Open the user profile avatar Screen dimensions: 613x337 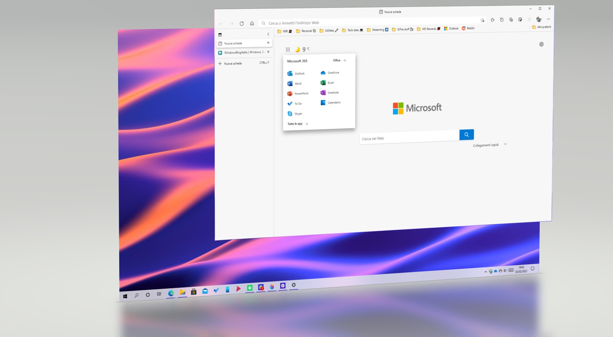(x=539, y=19)
